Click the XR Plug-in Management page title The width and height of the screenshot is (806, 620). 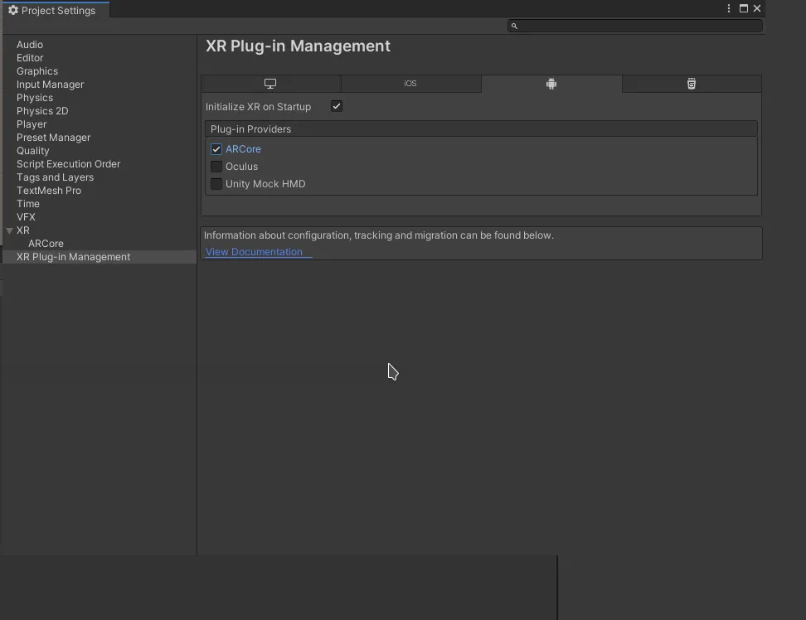(x=298, y=46)
